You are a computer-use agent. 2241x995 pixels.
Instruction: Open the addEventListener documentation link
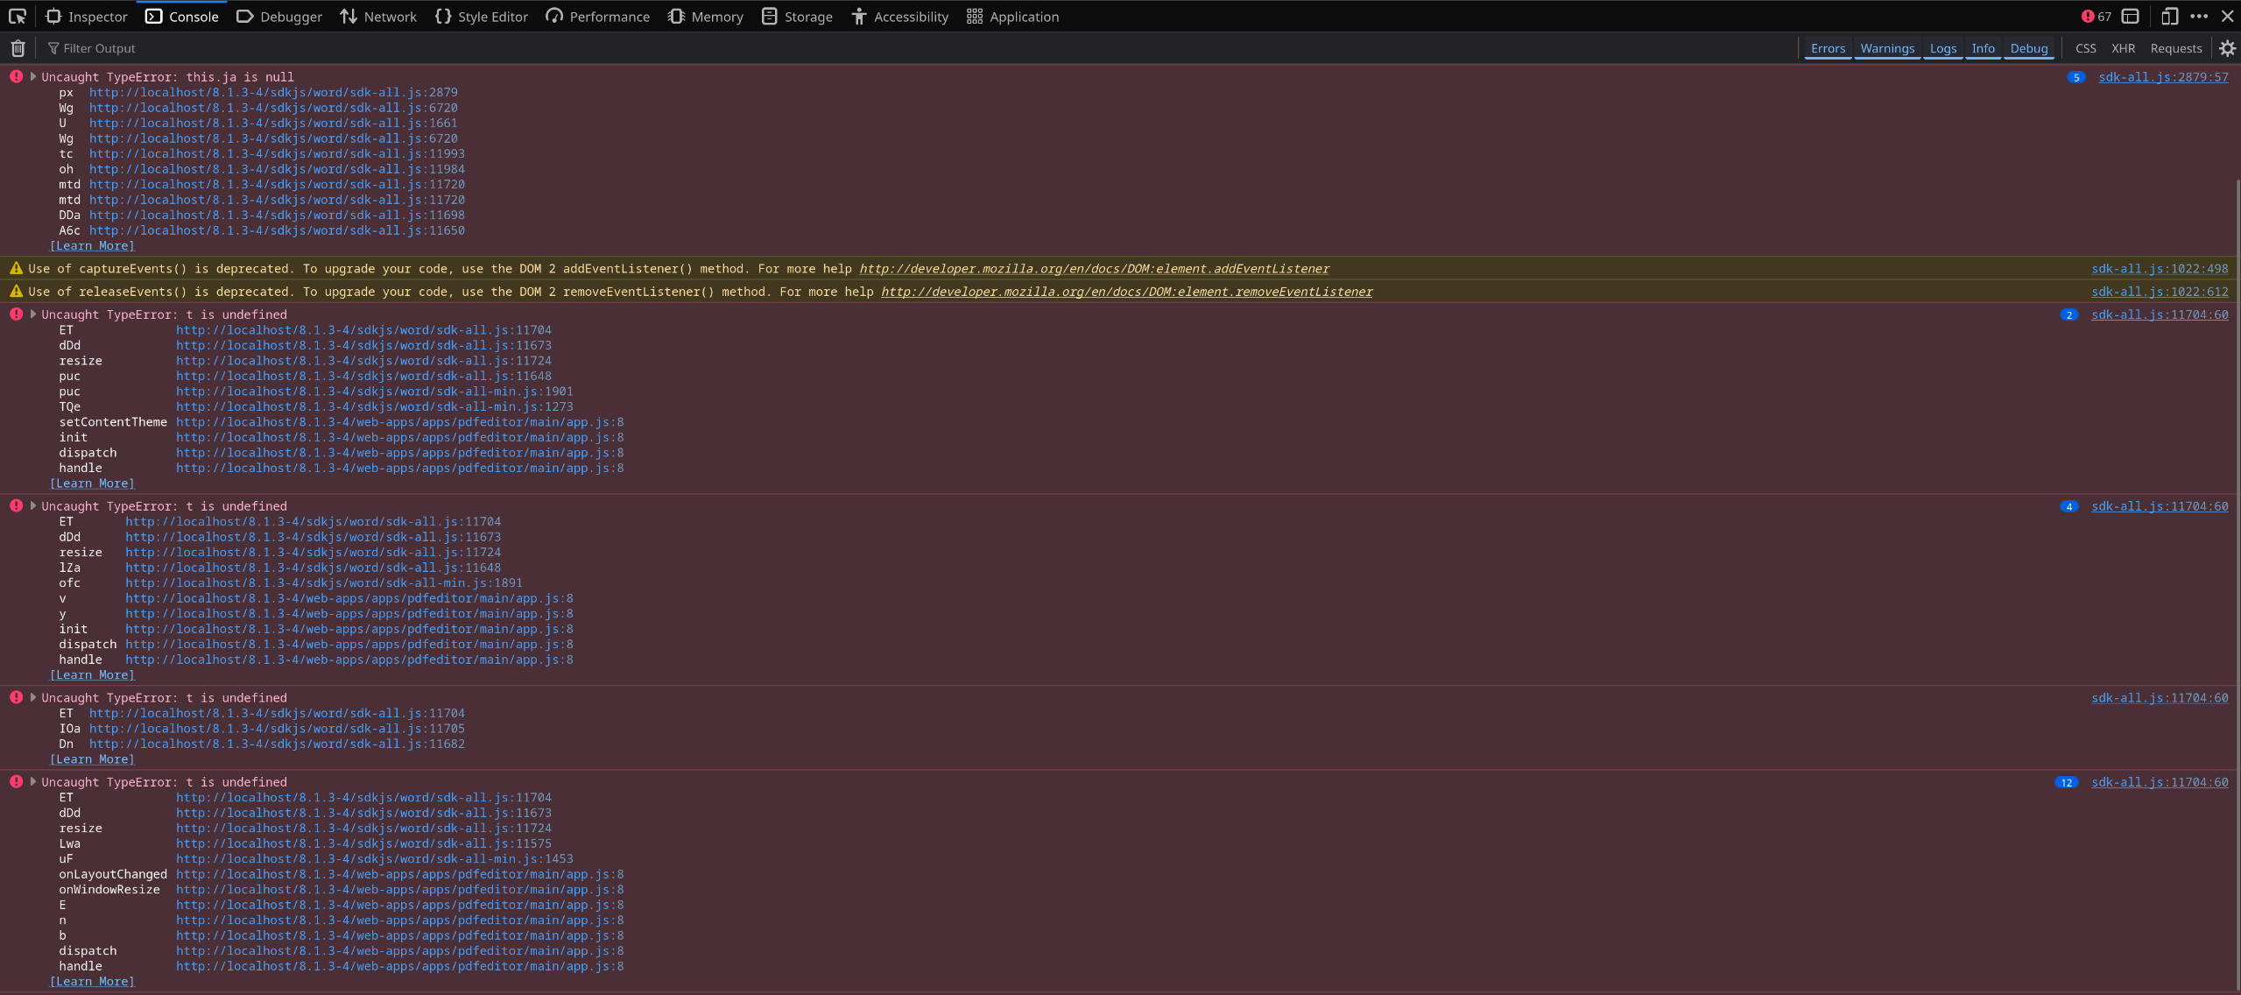1094,269
